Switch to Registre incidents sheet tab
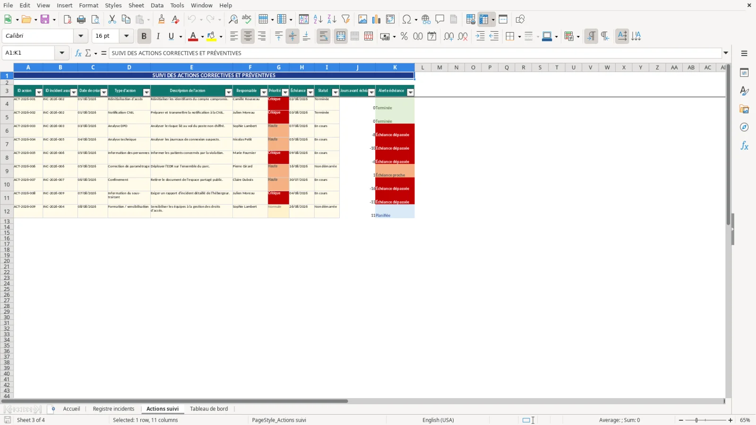Viewport: 756px width, 425px height. pyautogui.click(x=113, y=409)
